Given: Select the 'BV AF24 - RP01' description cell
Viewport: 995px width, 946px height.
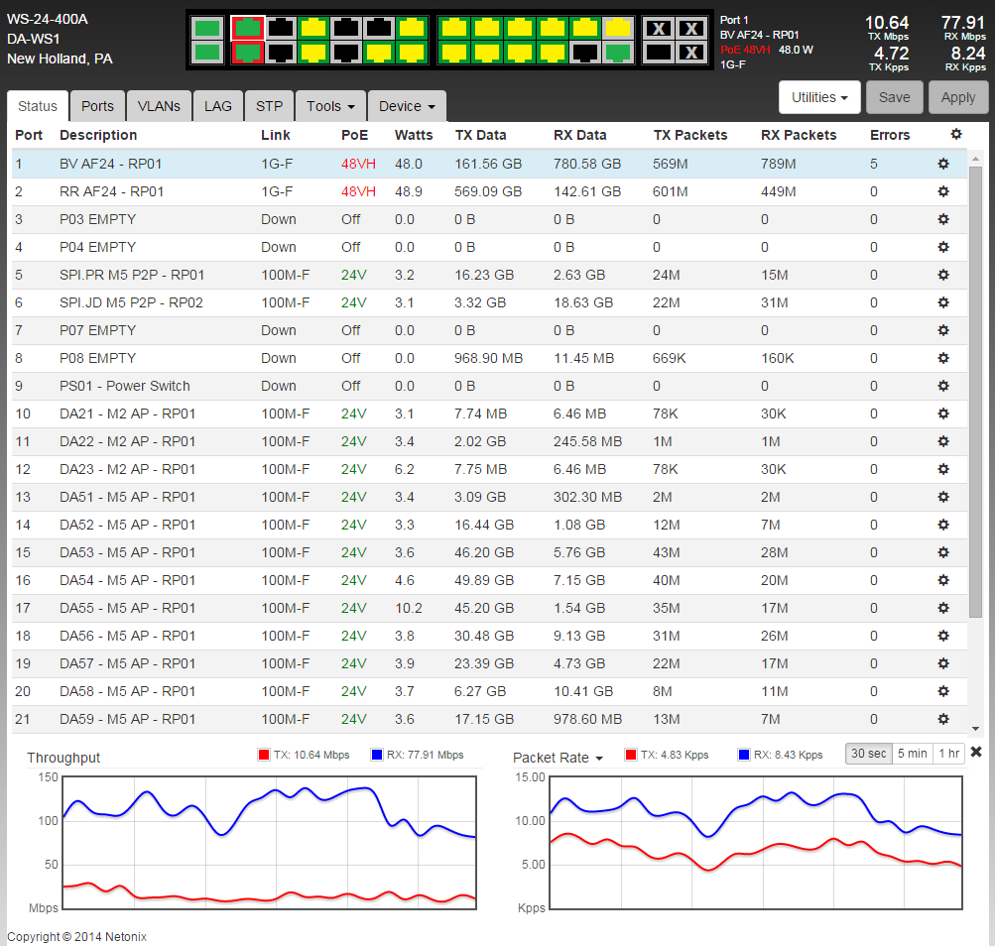Looking at the screenshot, I should tap(110, 164).
